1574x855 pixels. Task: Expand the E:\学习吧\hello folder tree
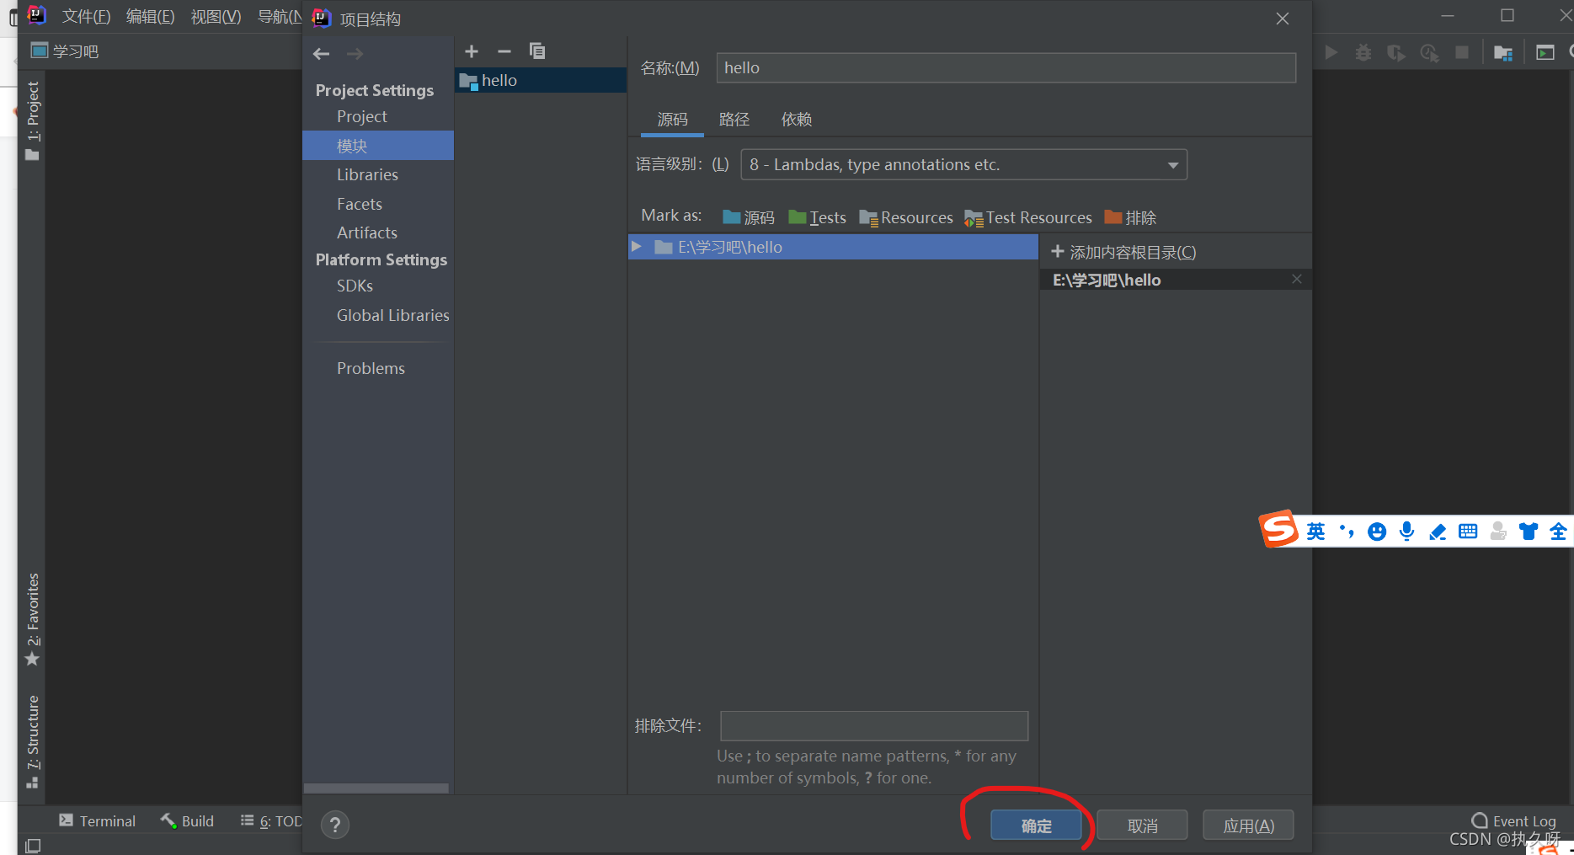[637, 247]
